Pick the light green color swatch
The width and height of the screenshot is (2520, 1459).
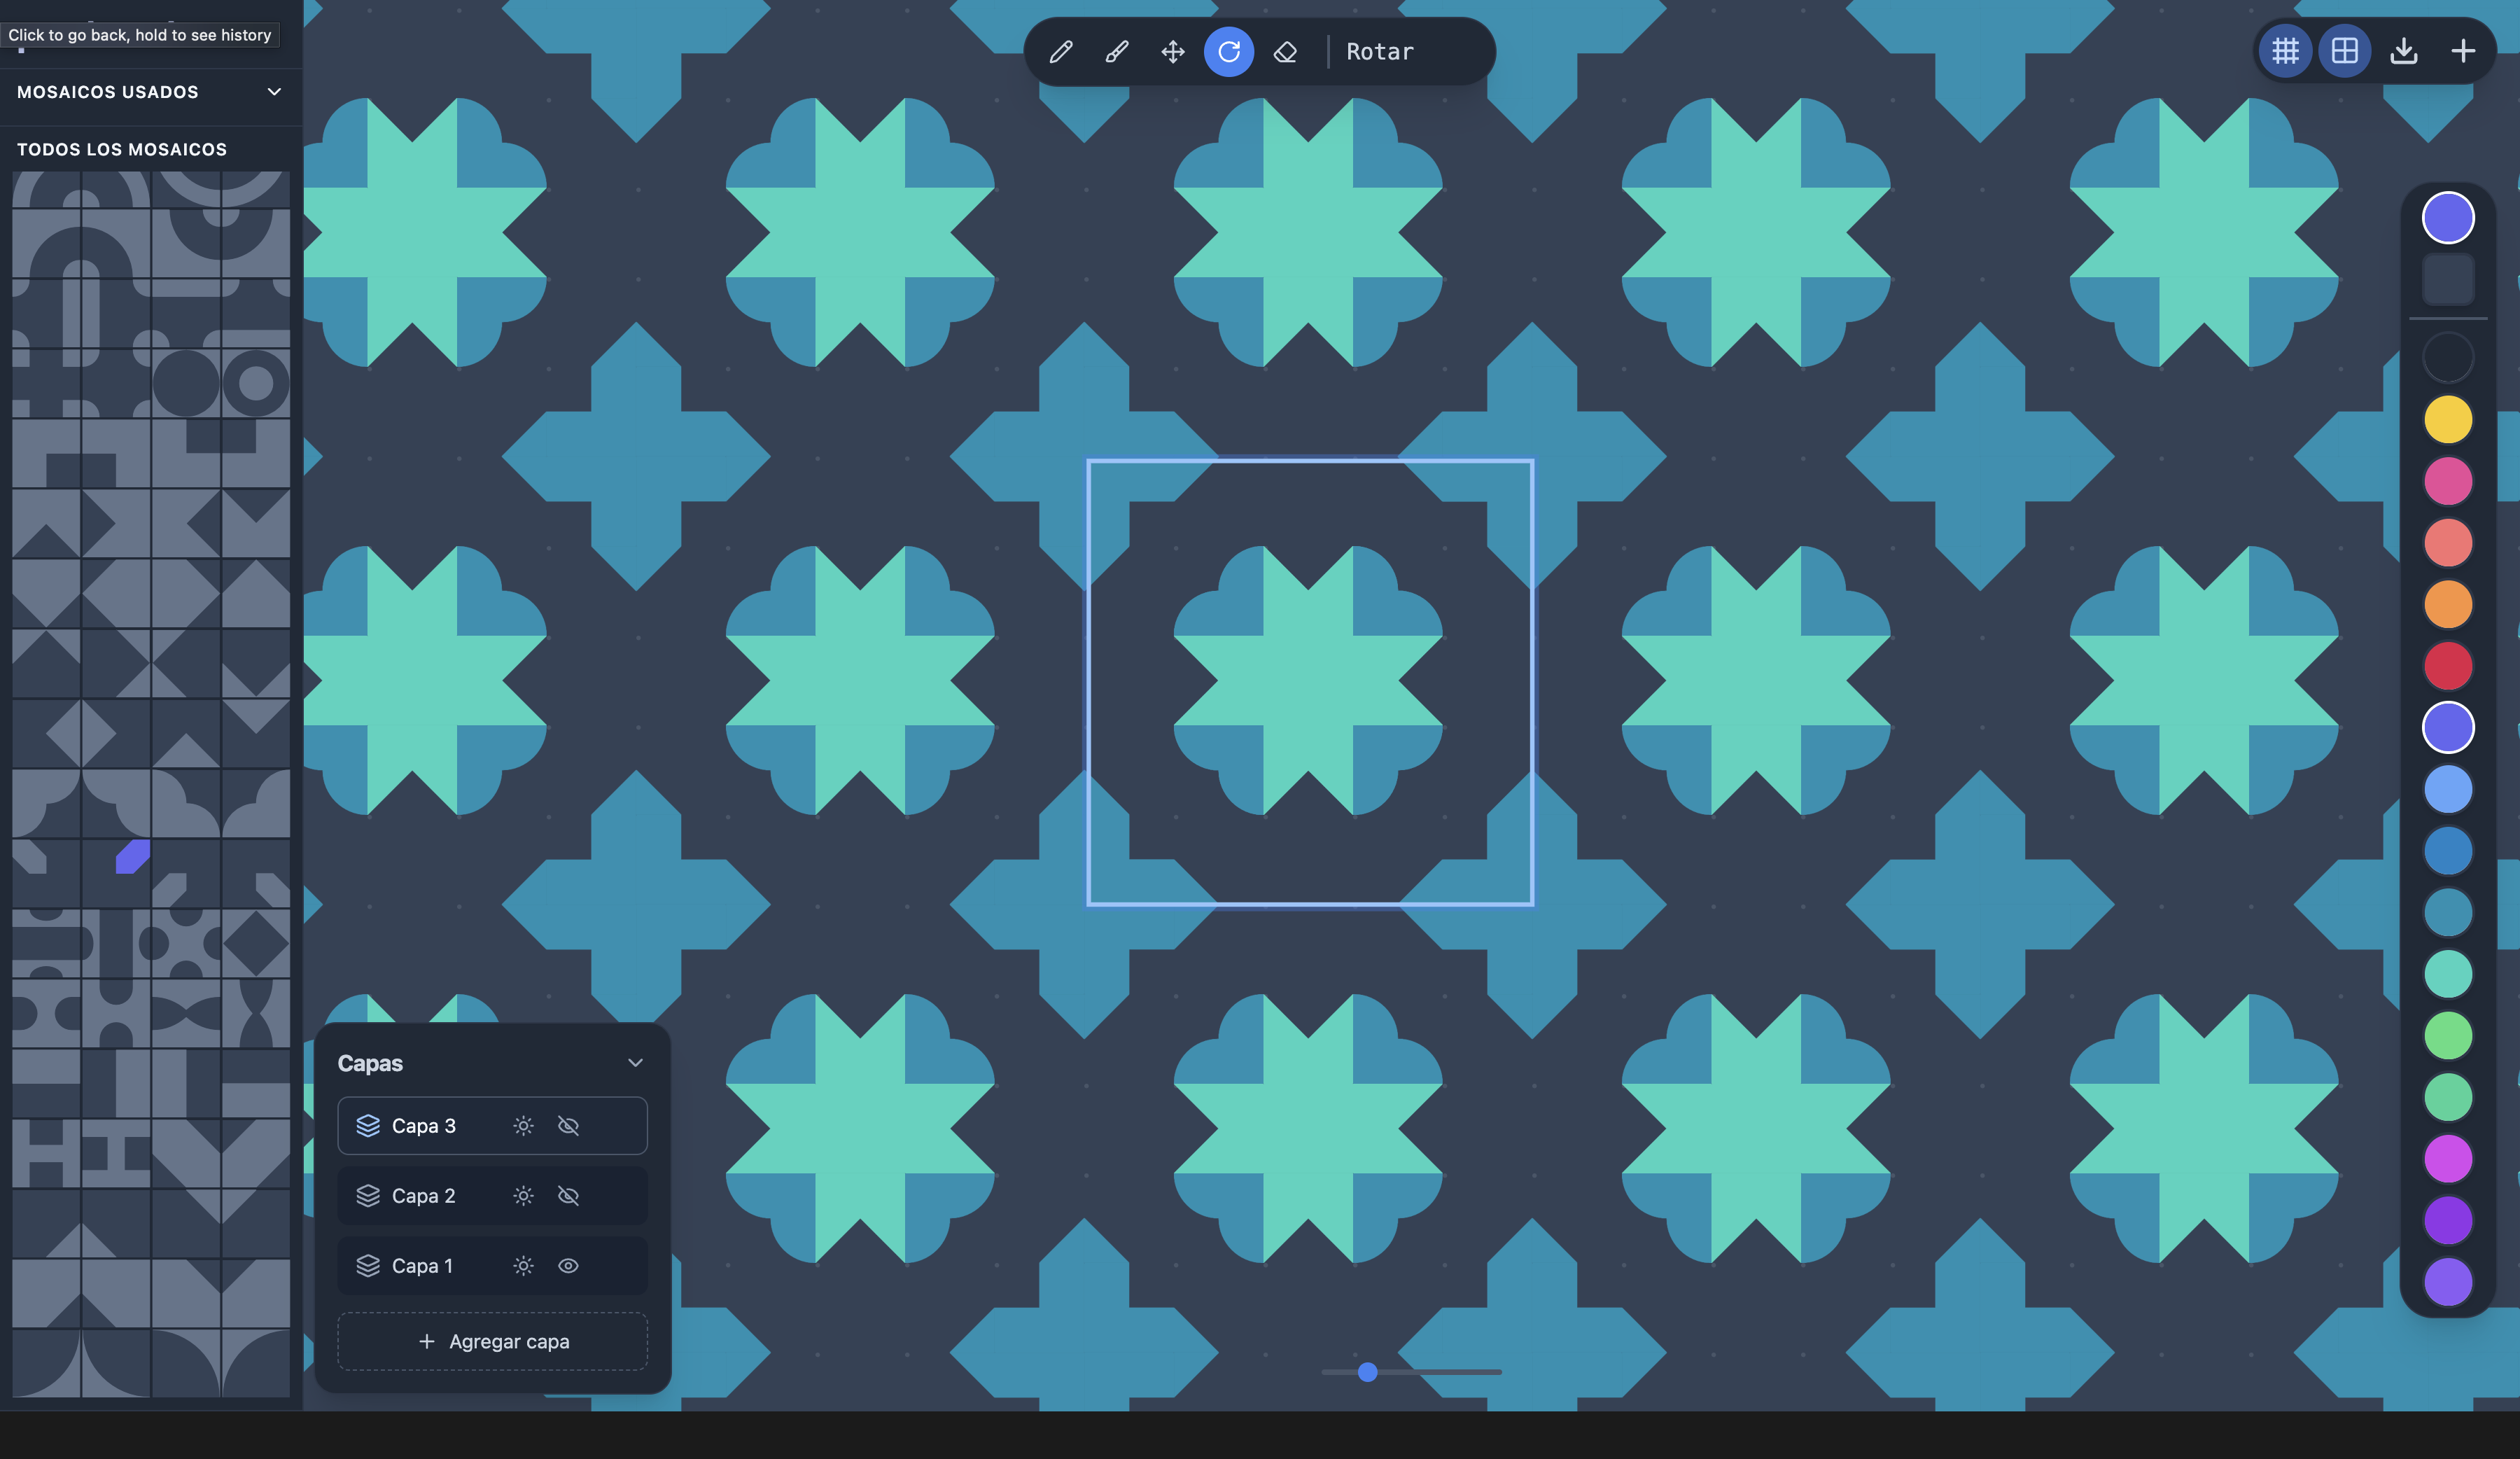2448,1035
